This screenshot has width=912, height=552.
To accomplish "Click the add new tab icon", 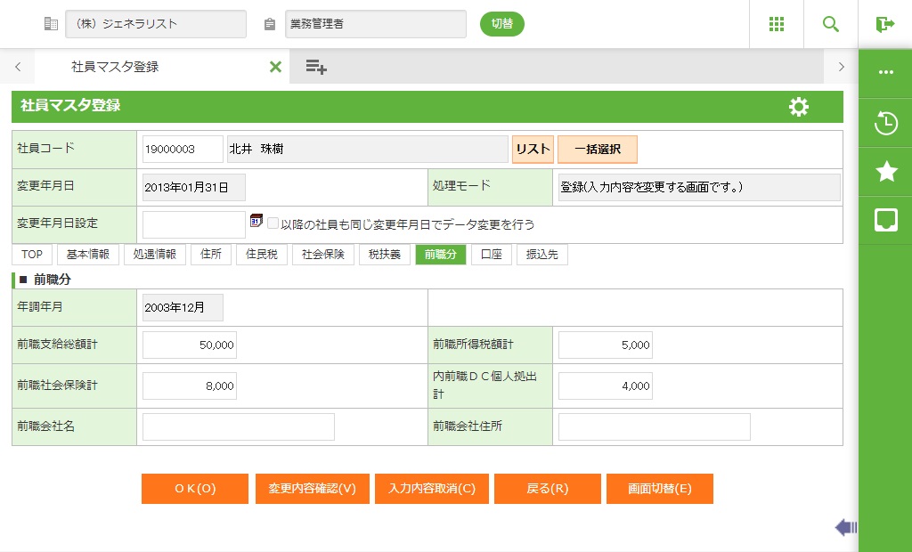I will point(316,67).
